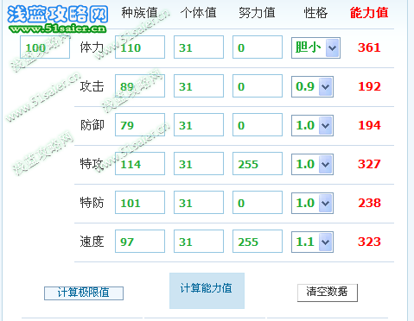Click the 性格 column header

click(x=315, y=13)
